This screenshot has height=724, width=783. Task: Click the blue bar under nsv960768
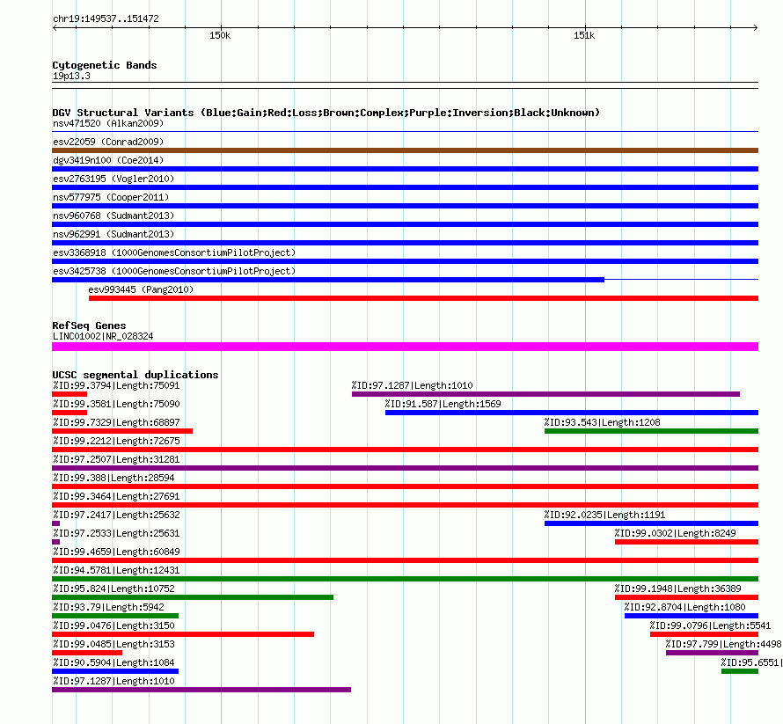click(405, 224)
